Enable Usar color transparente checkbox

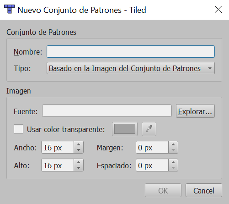click(18, 129)
